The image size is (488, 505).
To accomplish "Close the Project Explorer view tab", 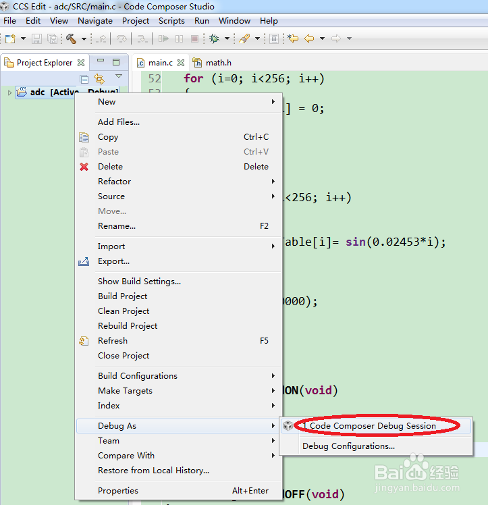I will 81,63.
